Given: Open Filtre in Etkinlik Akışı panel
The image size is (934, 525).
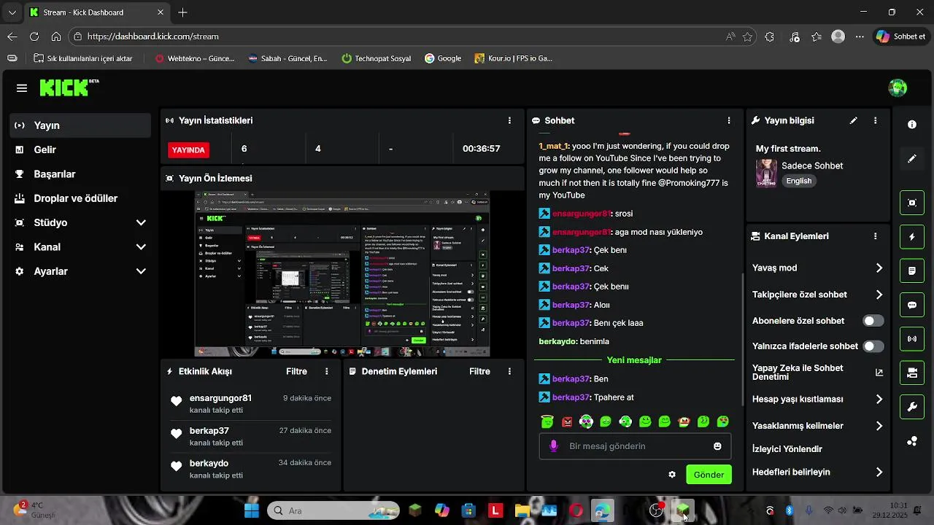Looking at the screenshot, I should 296,371.
